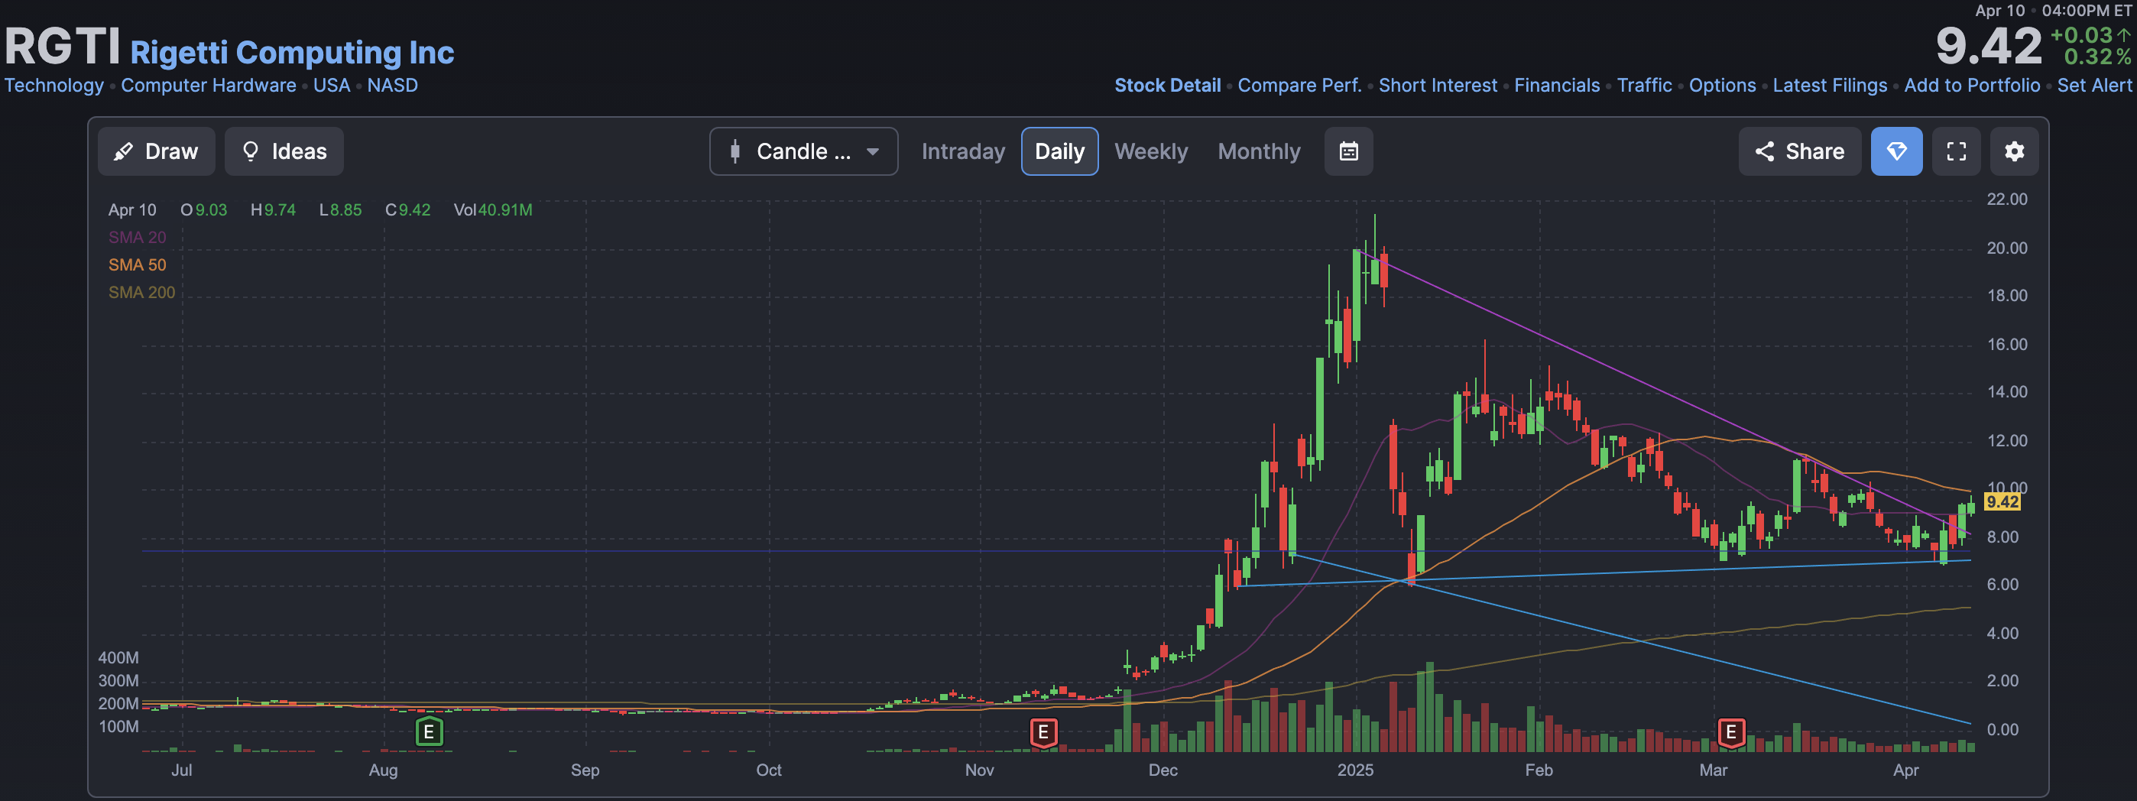Screen dimensions: 2137x801
Task: Click the blue diamond premium icon
Action: 1896,152
